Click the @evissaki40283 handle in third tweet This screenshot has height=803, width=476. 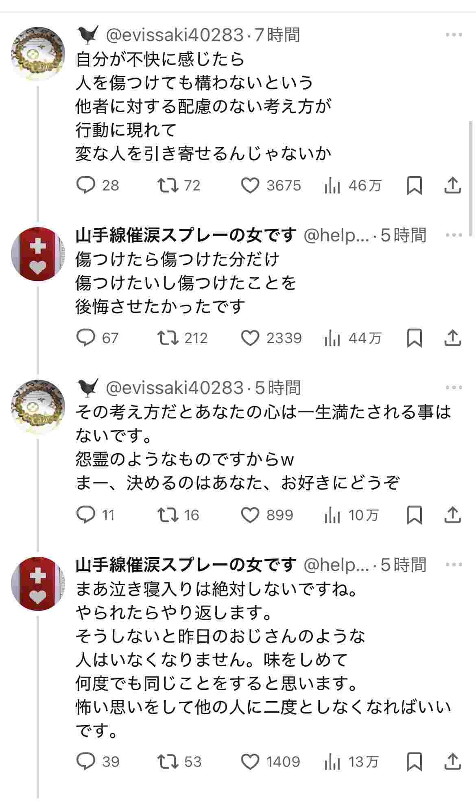point(175,388)
